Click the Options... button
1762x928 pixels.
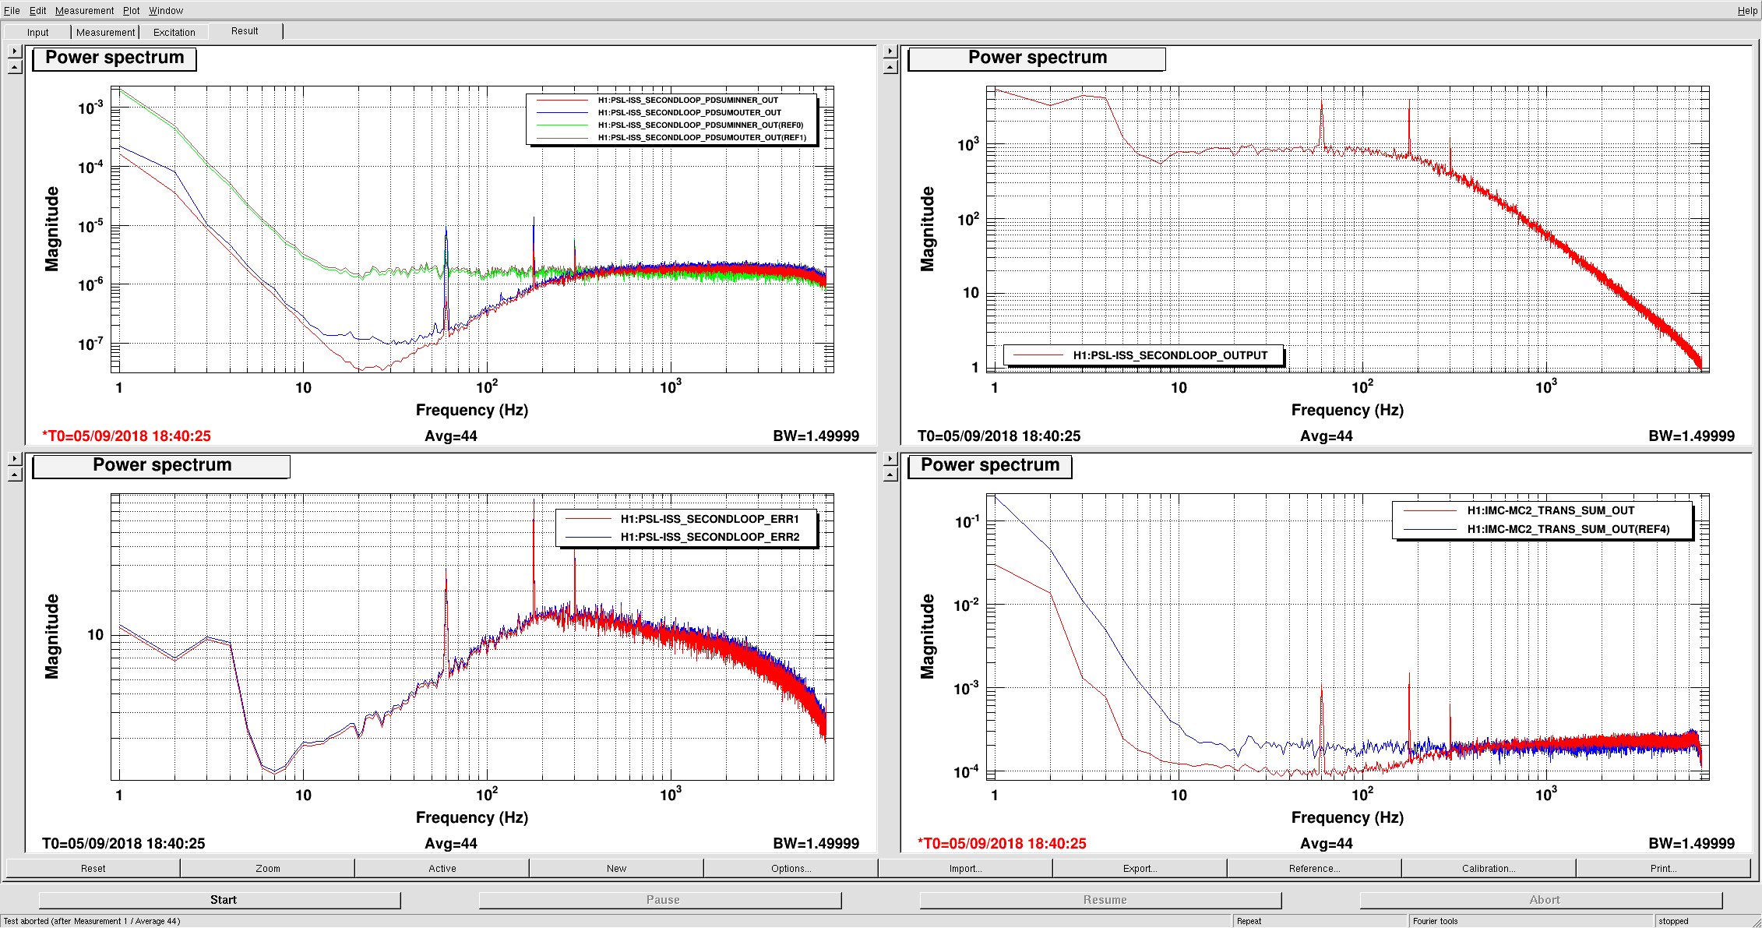coord(791,868)
